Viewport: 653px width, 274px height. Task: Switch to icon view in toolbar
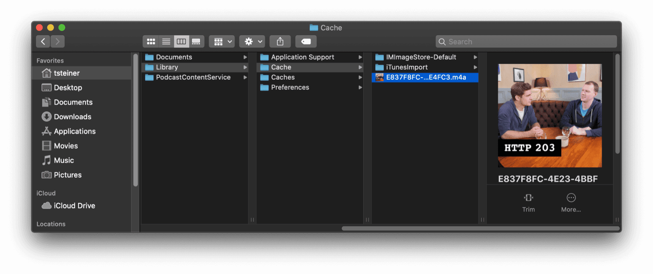pyautogui.click(x=151, y=42)
